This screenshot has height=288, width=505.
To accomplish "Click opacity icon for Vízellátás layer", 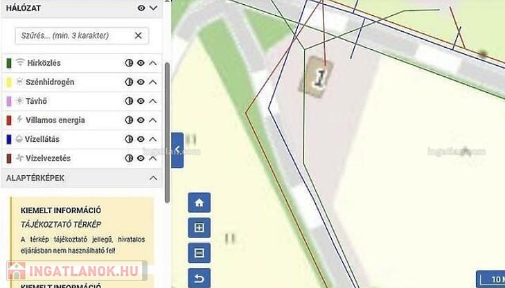I will pyautogui.click(x=129, y=139).
